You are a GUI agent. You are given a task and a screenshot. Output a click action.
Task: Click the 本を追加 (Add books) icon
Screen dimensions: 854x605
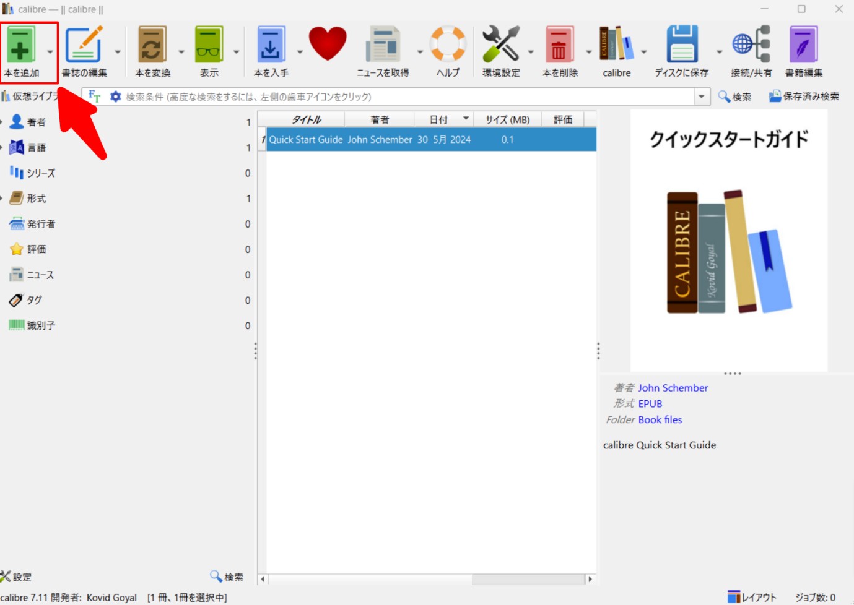pyautogui.click(x=21, y=45)
